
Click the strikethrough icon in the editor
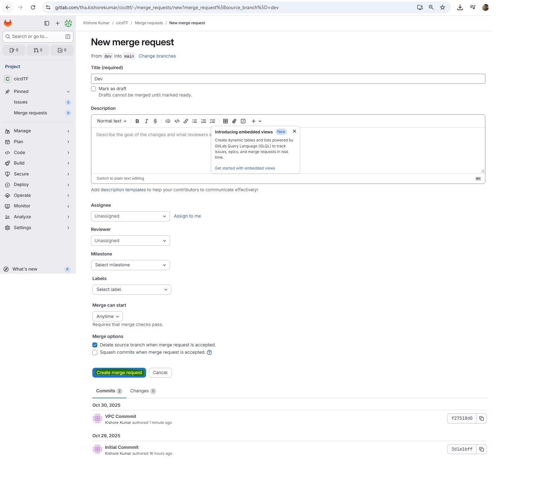click(155, 121)
